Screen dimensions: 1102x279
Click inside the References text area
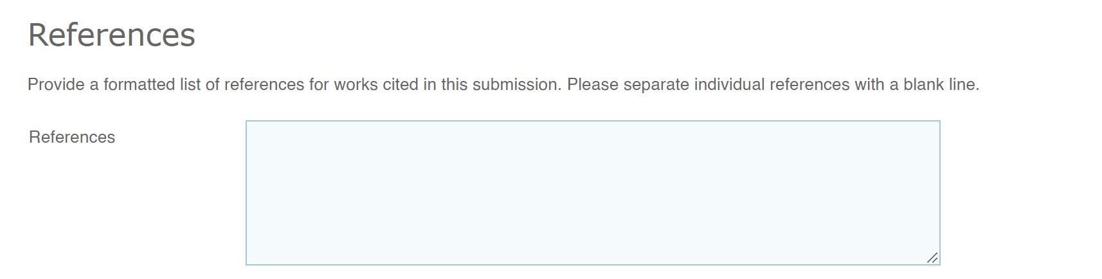pos(592,192)
